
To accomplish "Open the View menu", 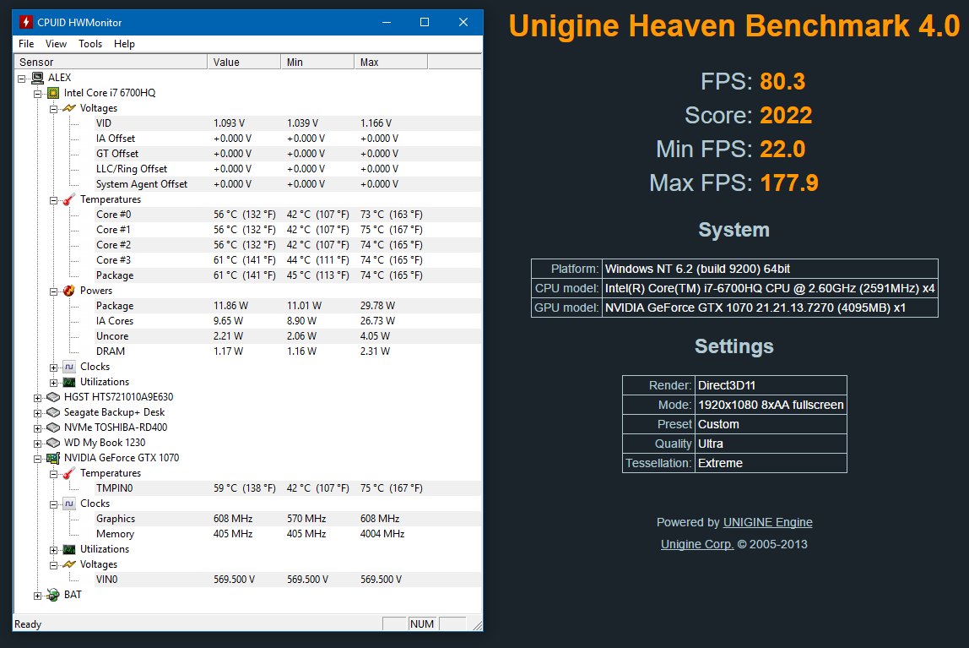I will [56, 44].
